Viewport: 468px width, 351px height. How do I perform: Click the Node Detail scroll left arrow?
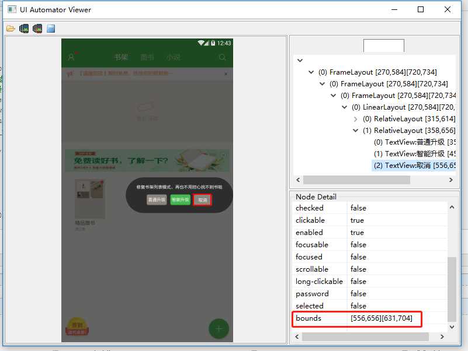(297, 336)
